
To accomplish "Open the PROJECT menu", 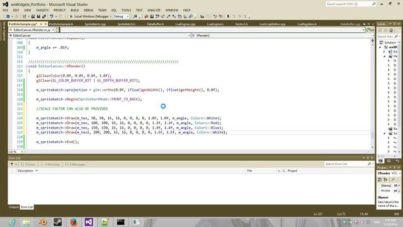I will [x=60, y=10].
